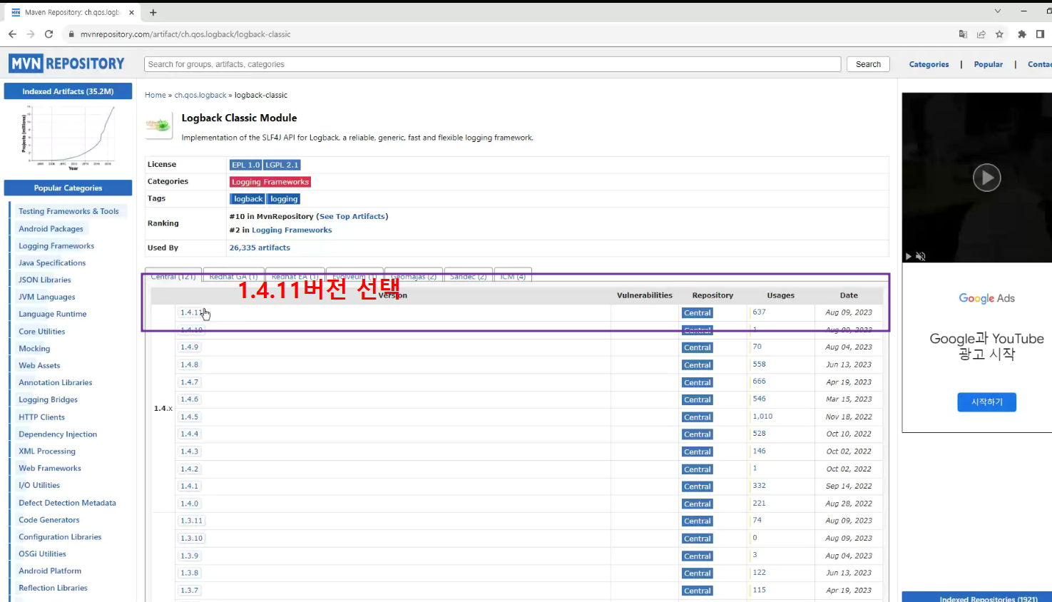Click the logging tag
The height and width of the screenshot is (602, 1052).
click(284, 199)
